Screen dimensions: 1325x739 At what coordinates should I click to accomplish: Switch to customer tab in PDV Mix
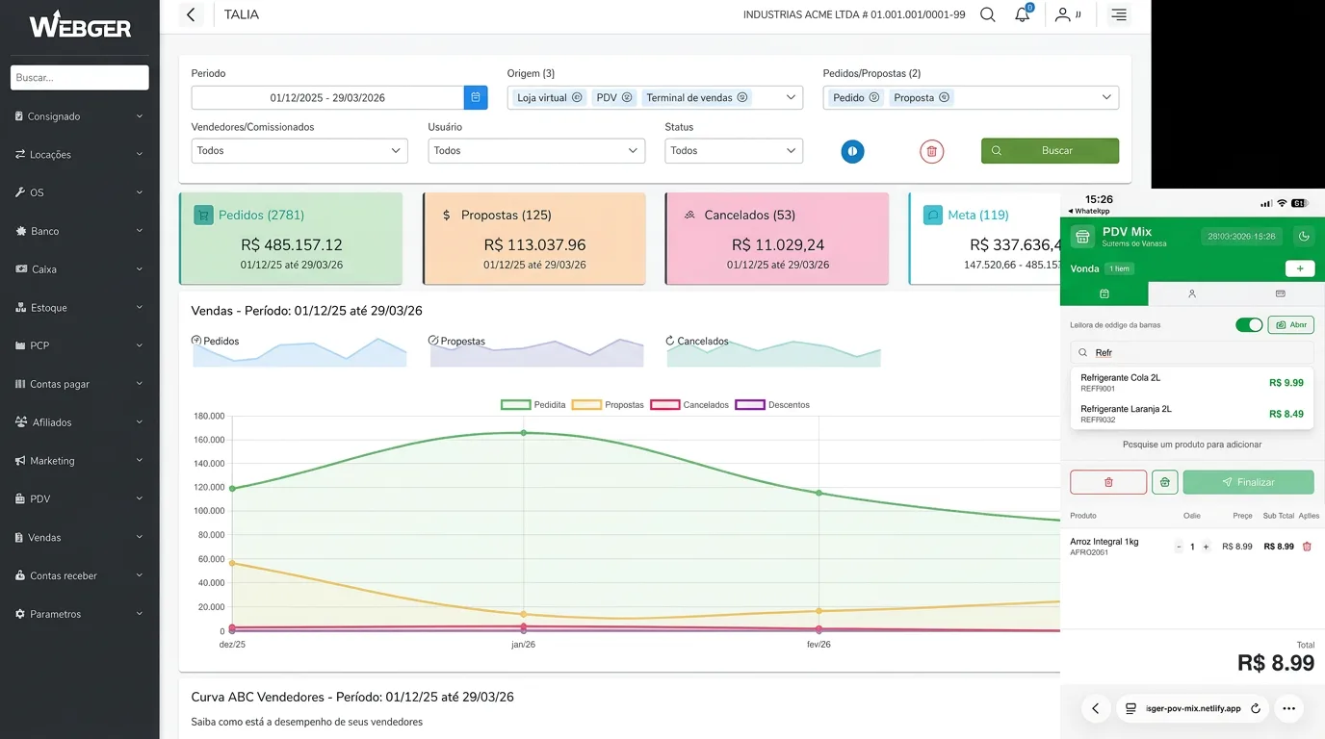coord(1192,293)
